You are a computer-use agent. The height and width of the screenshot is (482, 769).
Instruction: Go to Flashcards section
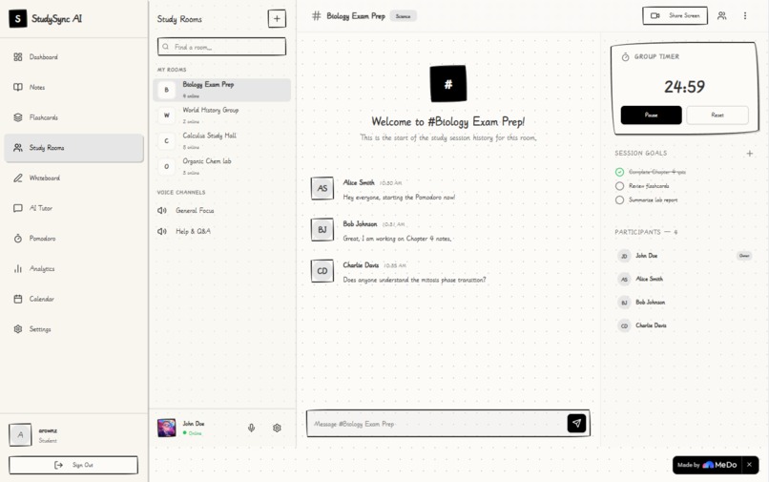tap(73, 117)
